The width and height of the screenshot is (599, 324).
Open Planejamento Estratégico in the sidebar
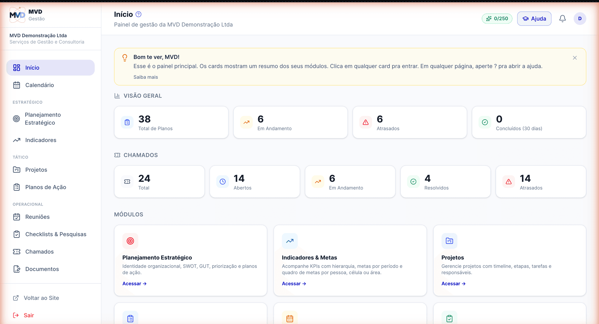tap(51, 119)
